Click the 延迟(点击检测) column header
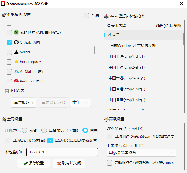The height and width of the screenshot is (173, 187). coord(168,26)
